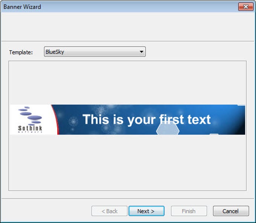Click the Template: label
The image size is (256, 223).
(x=21, y=52)
